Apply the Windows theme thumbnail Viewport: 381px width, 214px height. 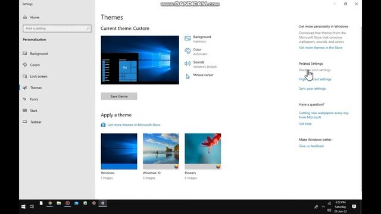pyautogui.click(x=119, y=151)
